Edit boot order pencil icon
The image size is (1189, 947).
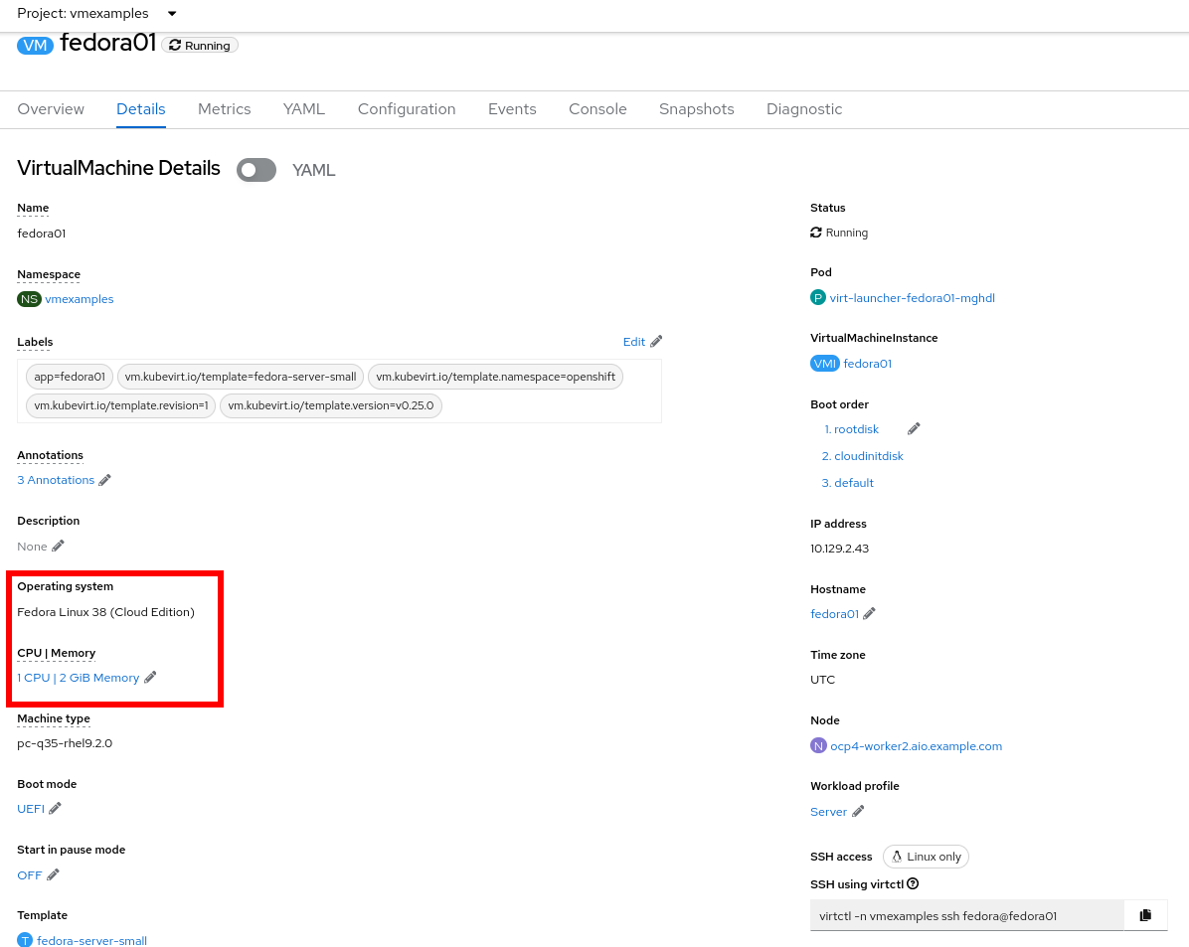(914, 429)
